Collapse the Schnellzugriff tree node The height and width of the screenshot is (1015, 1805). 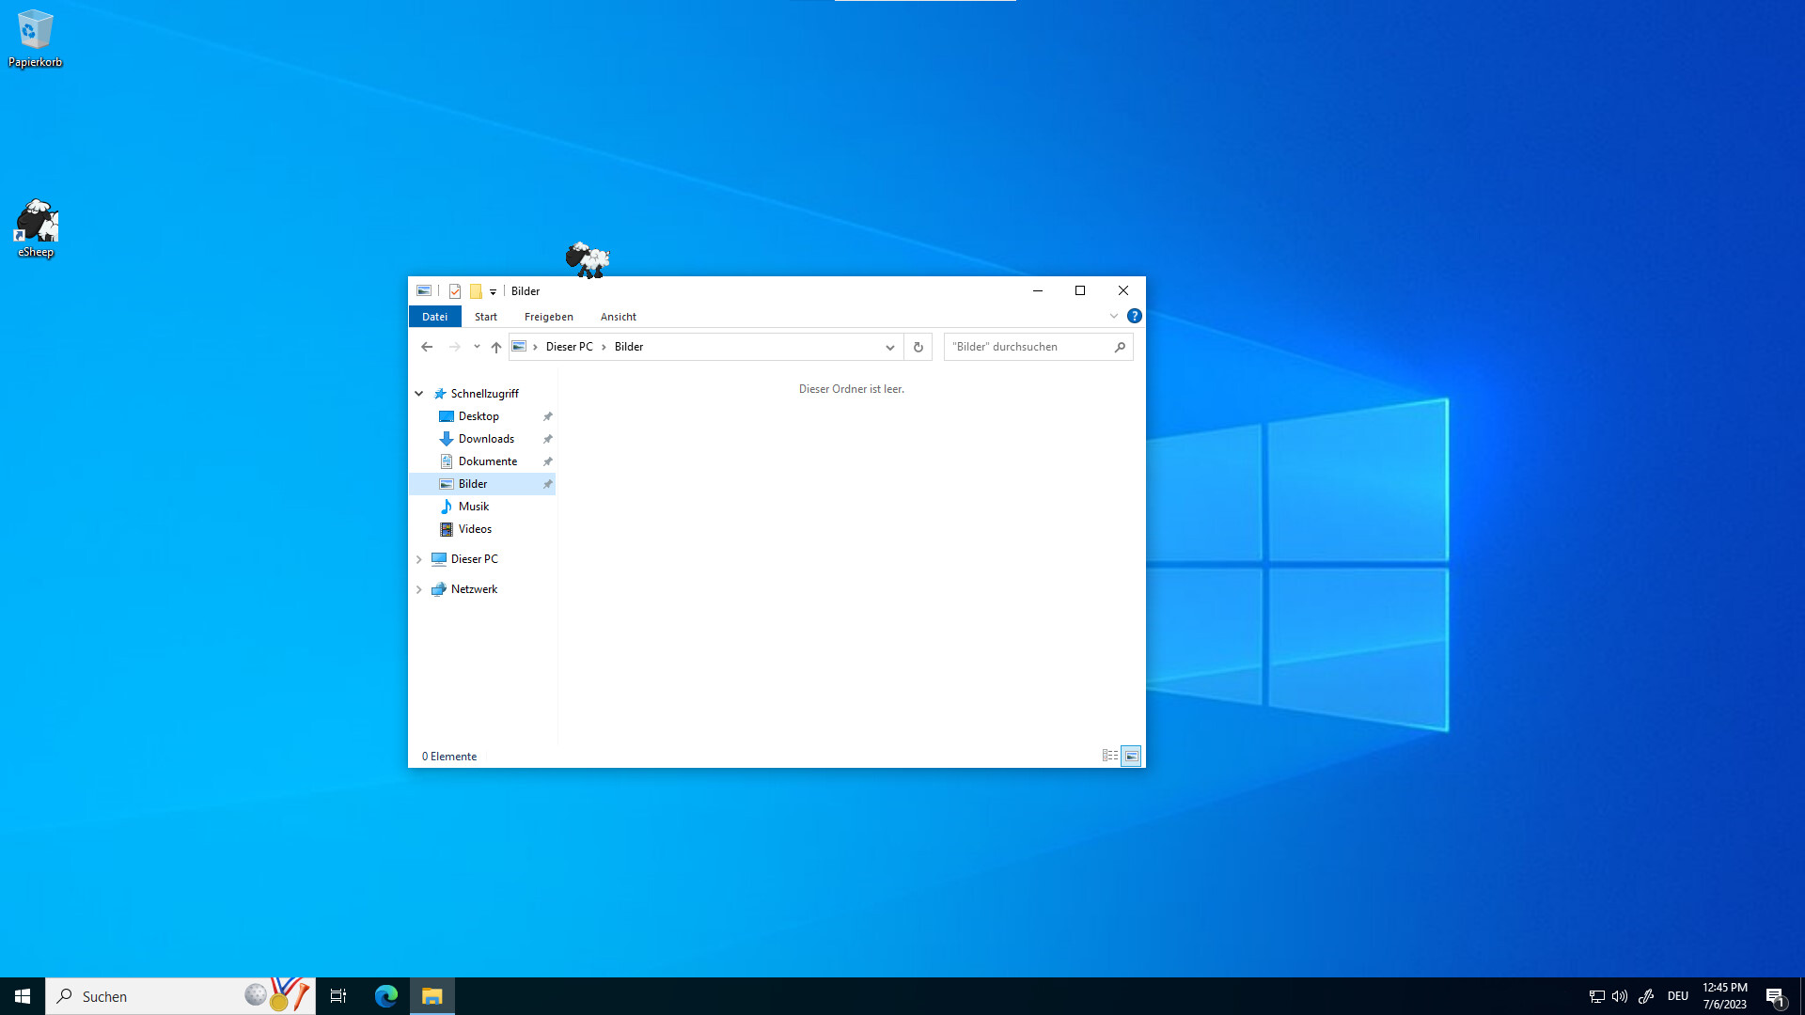point(419,394)
